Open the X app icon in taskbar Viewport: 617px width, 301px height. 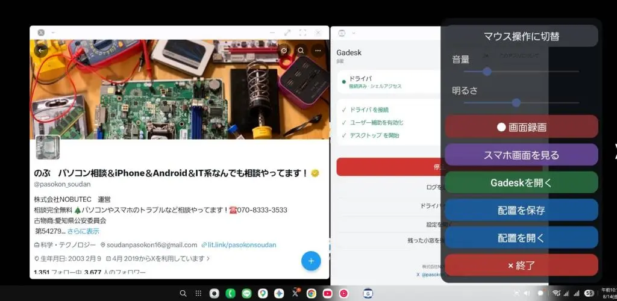[295, 293]
